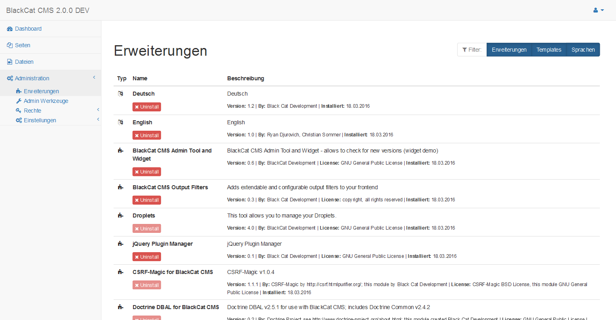Click the Erweiterungen puzzle icon in sidebar
This screenshot has width=616, height=320.
coord(19,91)
